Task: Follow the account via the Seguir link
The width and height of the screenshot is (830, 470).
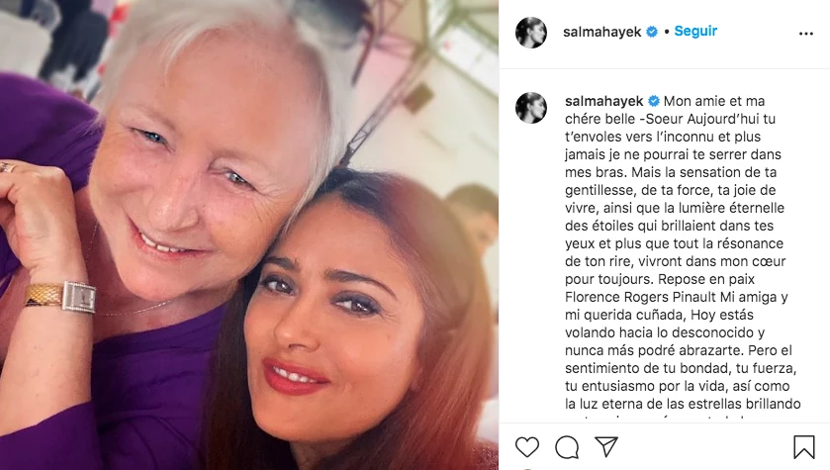Action: click(x=695, y=32)
